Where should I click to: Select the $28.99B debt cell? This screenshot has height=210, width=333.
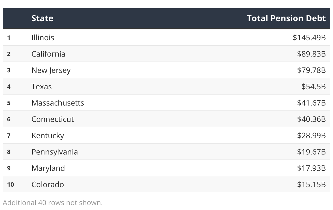click(311, 135)
